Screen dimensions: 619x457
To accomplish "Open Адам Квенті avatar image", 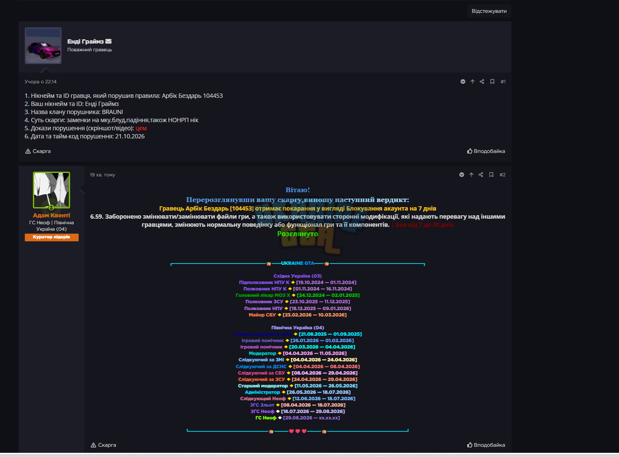I will (52, 190).
